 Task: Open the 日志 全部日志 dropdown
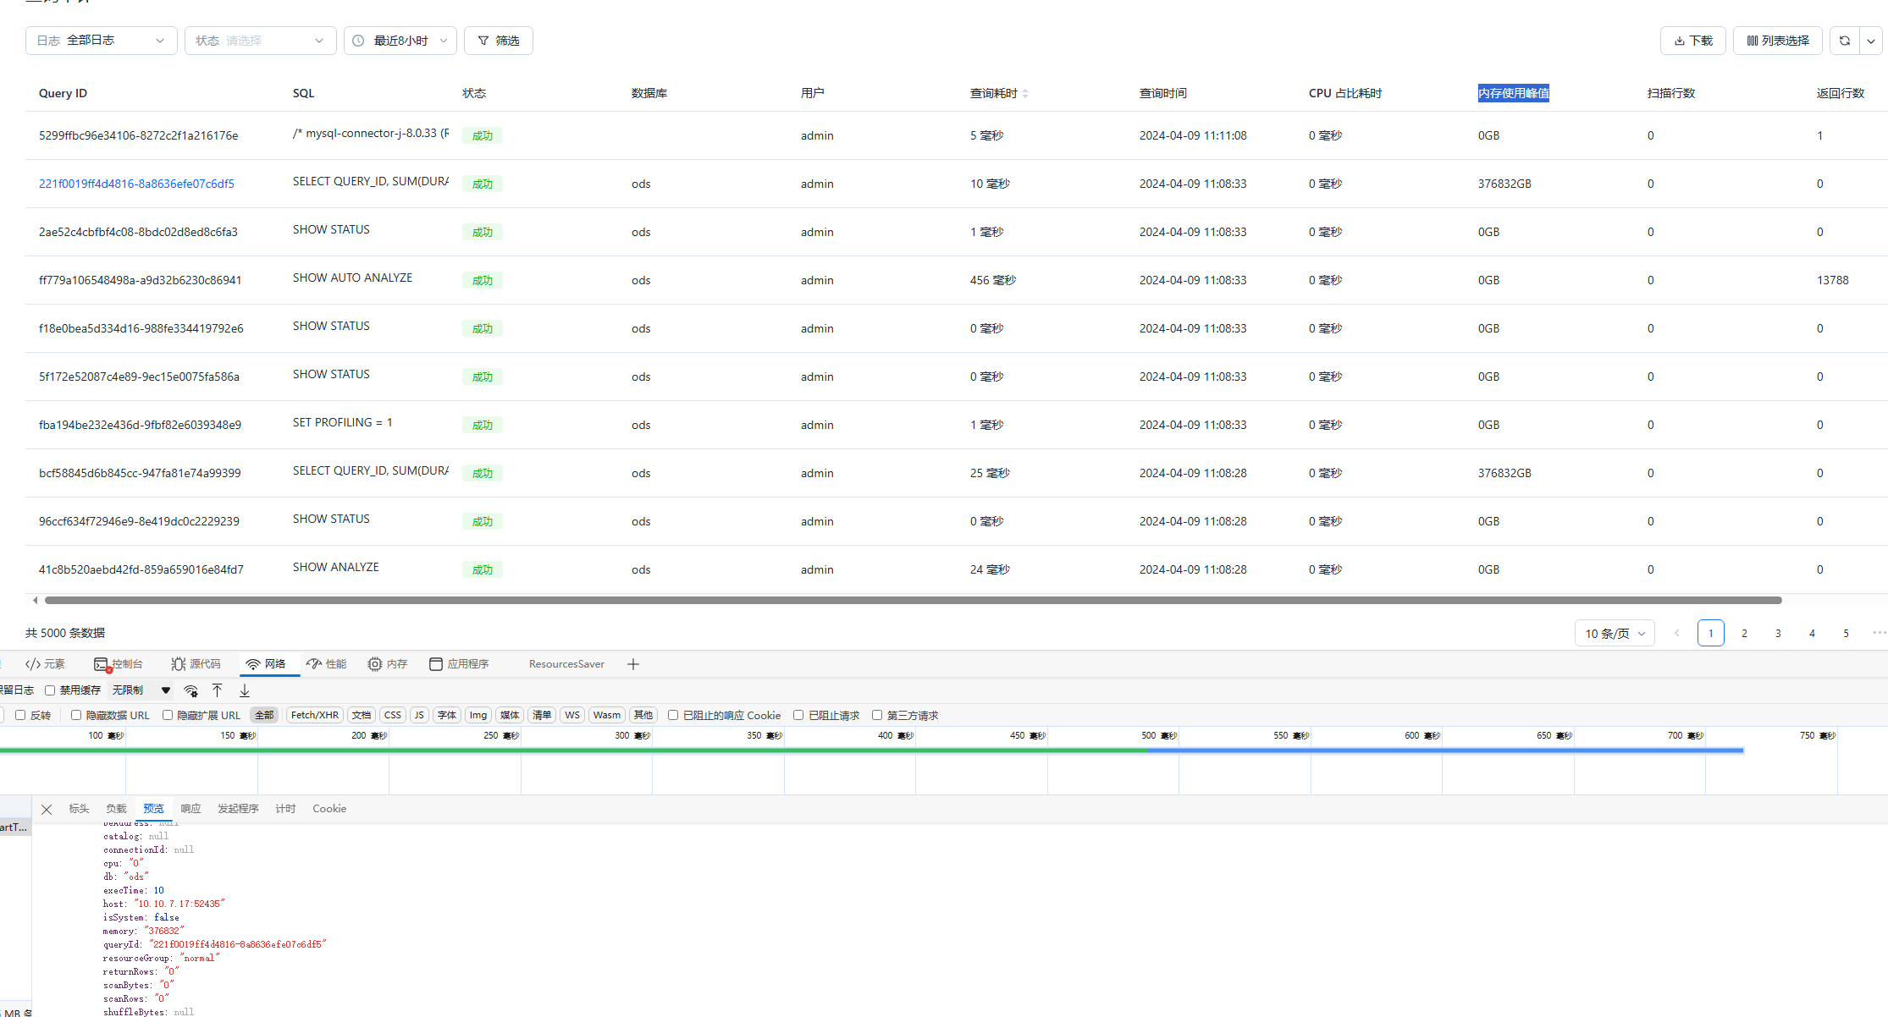102,41
